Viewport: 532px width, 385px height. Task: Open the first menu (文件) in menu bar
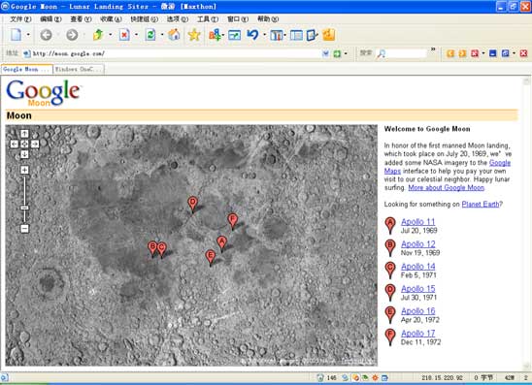point(20,19)
